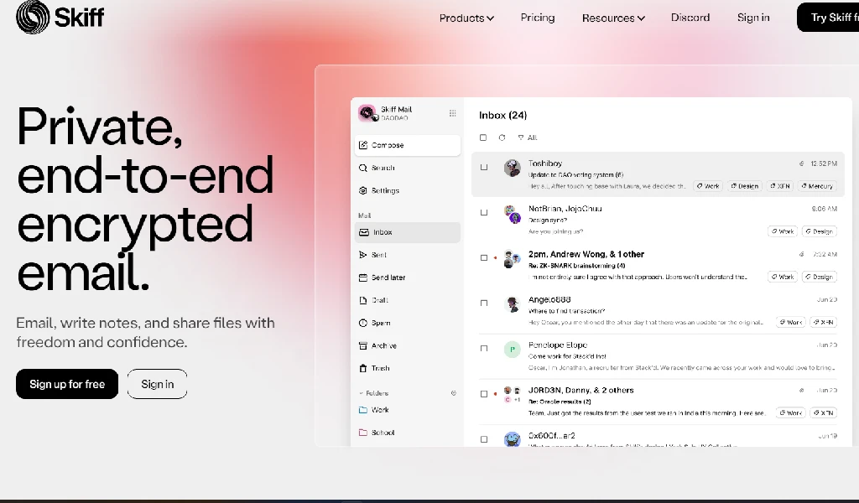Screen dimensions: 859x503
Task: Click the Penelope Elope green P avatar
Action: coord(513,350)
